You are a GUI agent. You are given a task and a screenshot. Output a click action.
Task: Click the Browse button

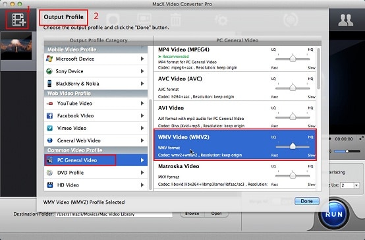pyautogui.click(x=192, y=214)
